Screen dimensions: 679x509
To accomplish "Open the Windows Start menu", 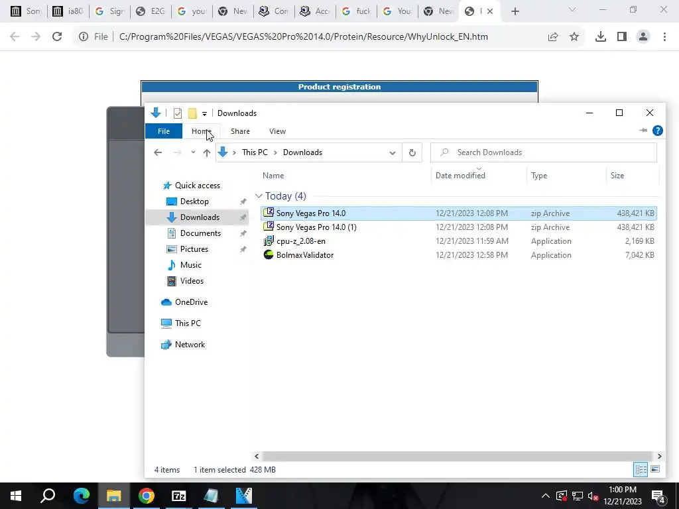I will coord(16,496).
